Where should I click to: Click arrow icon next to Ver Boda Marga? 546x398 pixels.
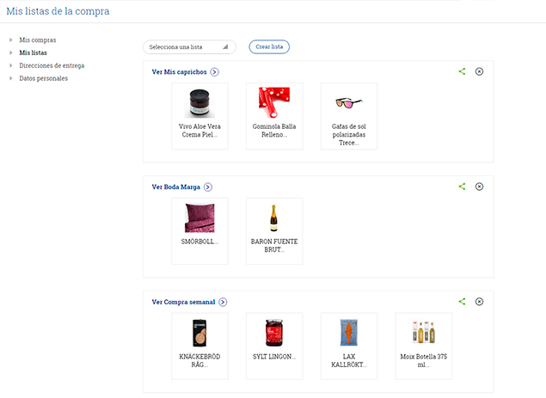tap(208, 187)
